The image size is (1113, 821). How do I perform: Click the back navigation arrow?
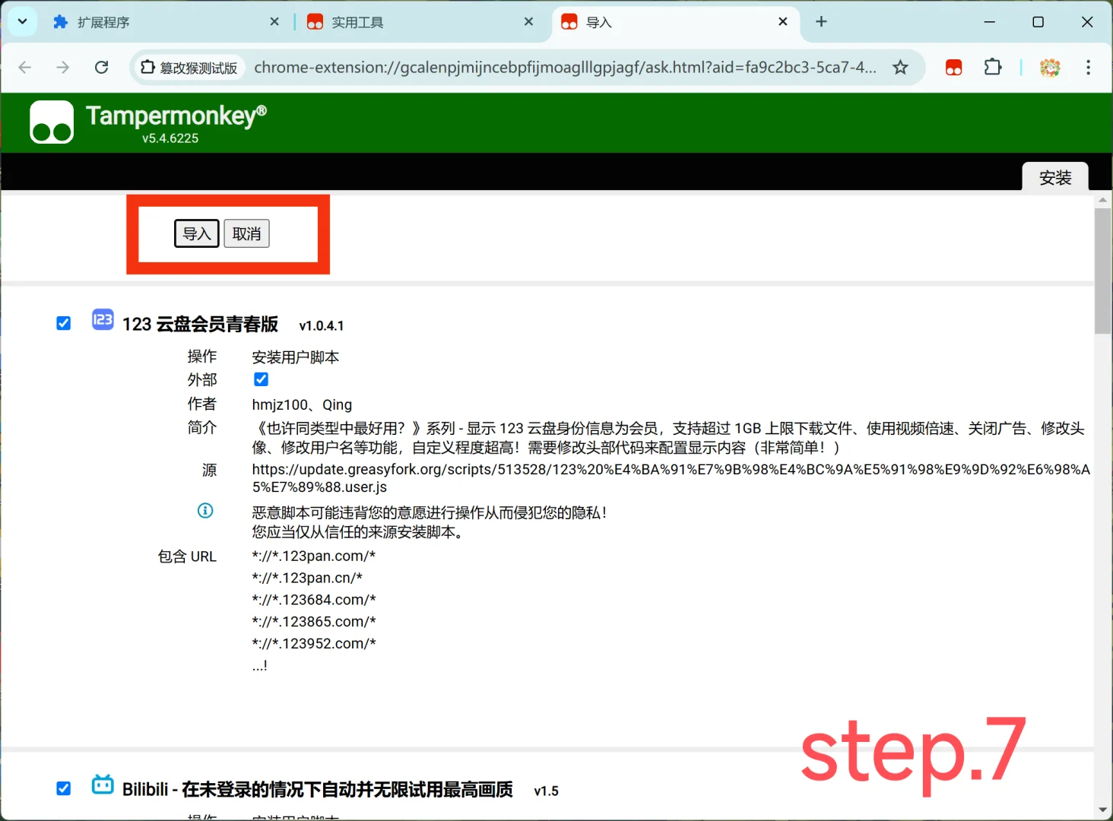(x=24, y=67)
